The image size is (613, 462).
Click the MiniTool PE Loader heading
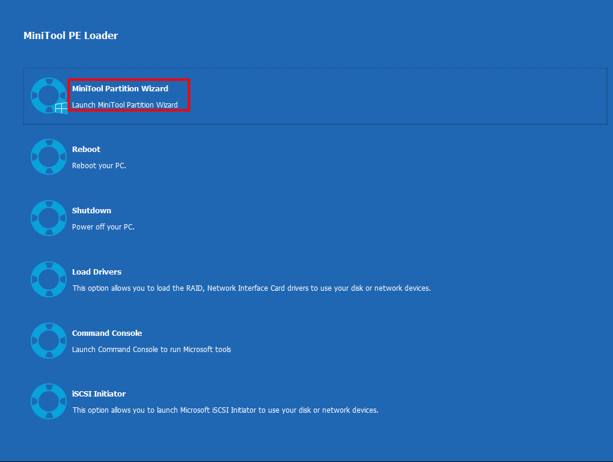click(x=70, y=35)
